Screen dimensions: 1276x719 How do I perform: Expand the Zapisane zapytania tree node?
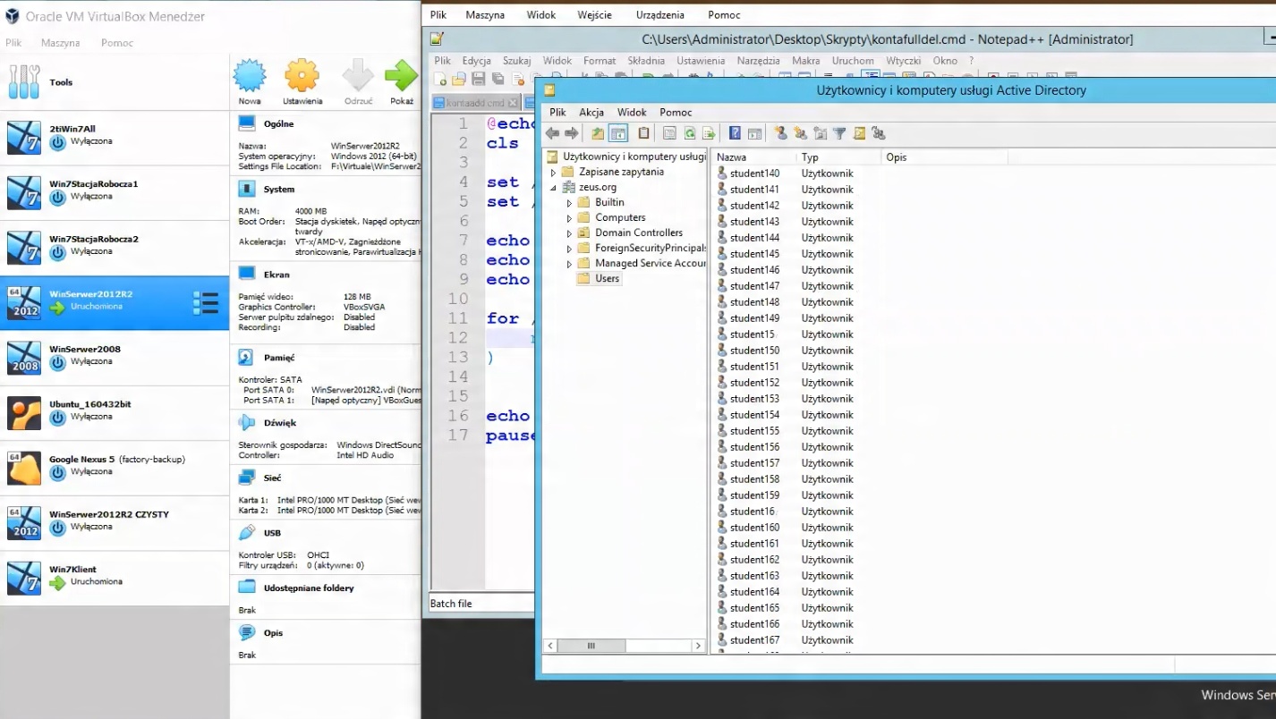[553, 173]
